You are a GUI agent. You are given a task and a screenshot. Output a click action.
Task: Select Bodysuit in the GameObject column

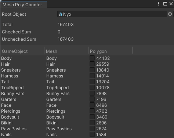coord(10,117)
